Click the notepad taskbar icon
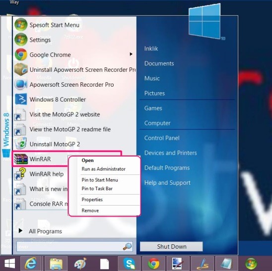The image size is (272, 271). pos(226,264)
